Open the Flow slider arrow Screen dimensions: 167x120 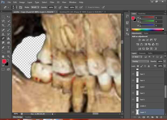pos(76,7)
